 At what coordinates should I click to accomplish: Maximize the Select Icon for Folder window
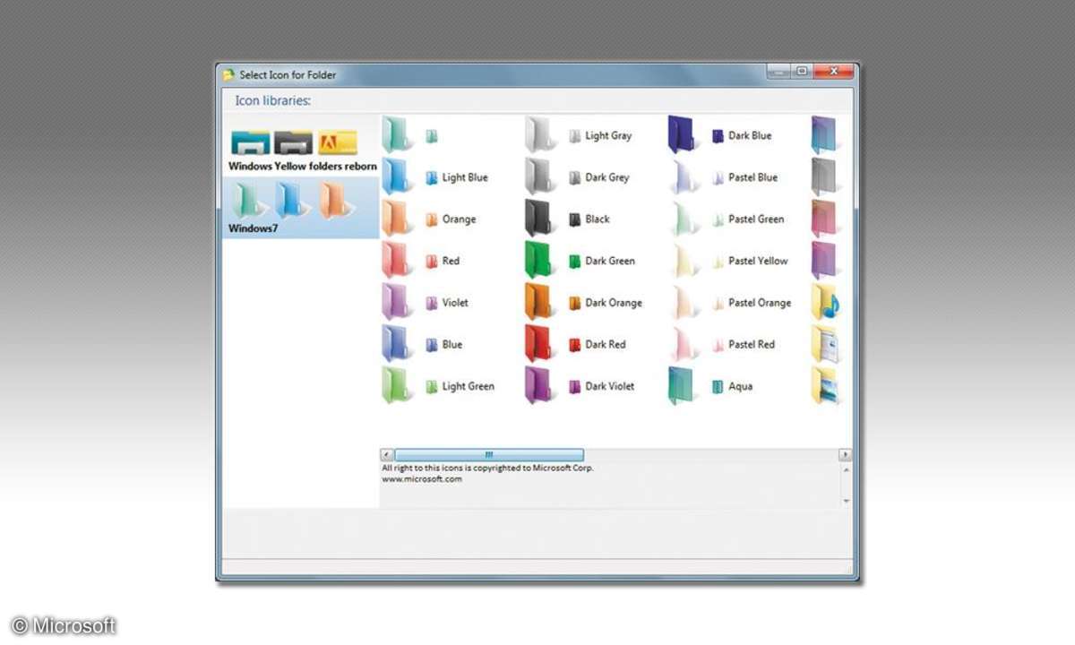pyautogui.click(x=802, y=71)
